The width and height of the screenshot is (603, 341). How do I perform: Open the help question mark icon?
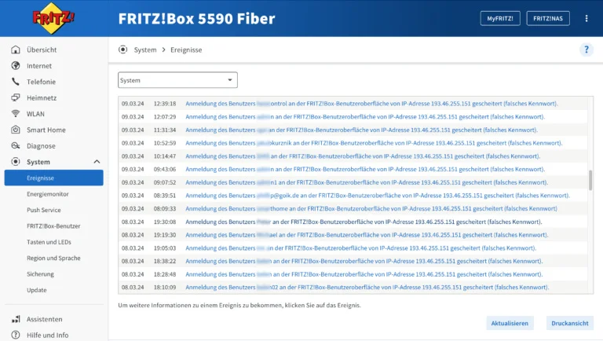pos(586,49)
